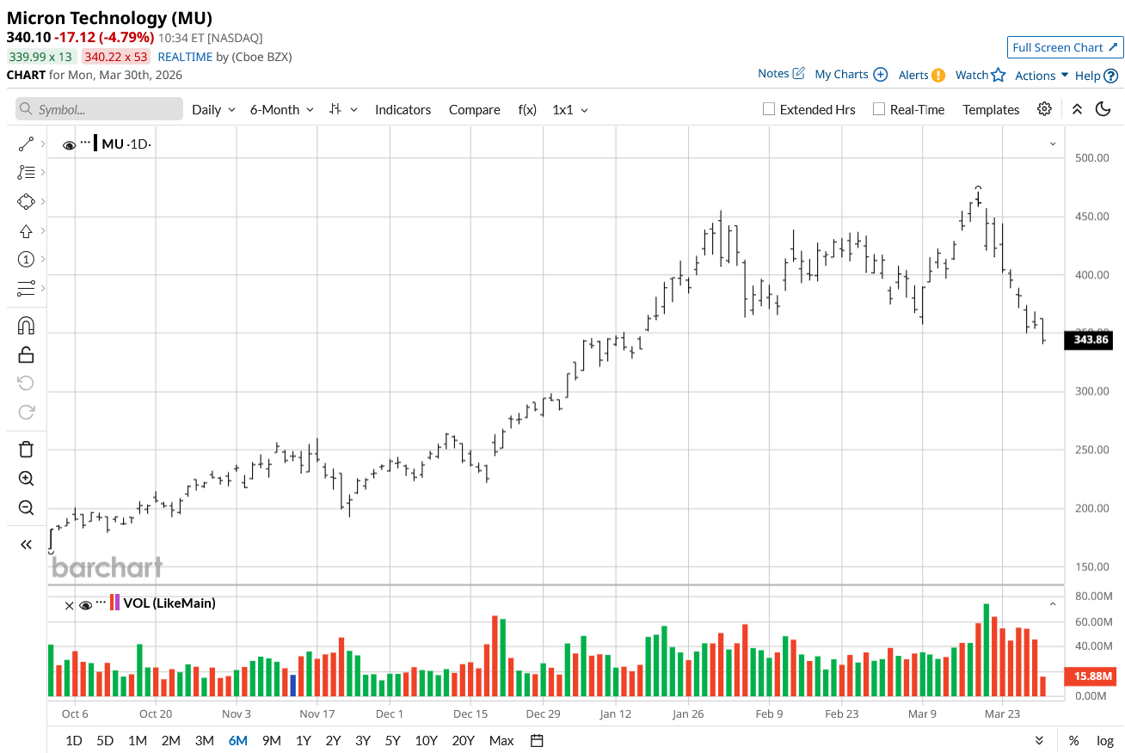Click the Full Screen Chart button

pos(1066,47)
